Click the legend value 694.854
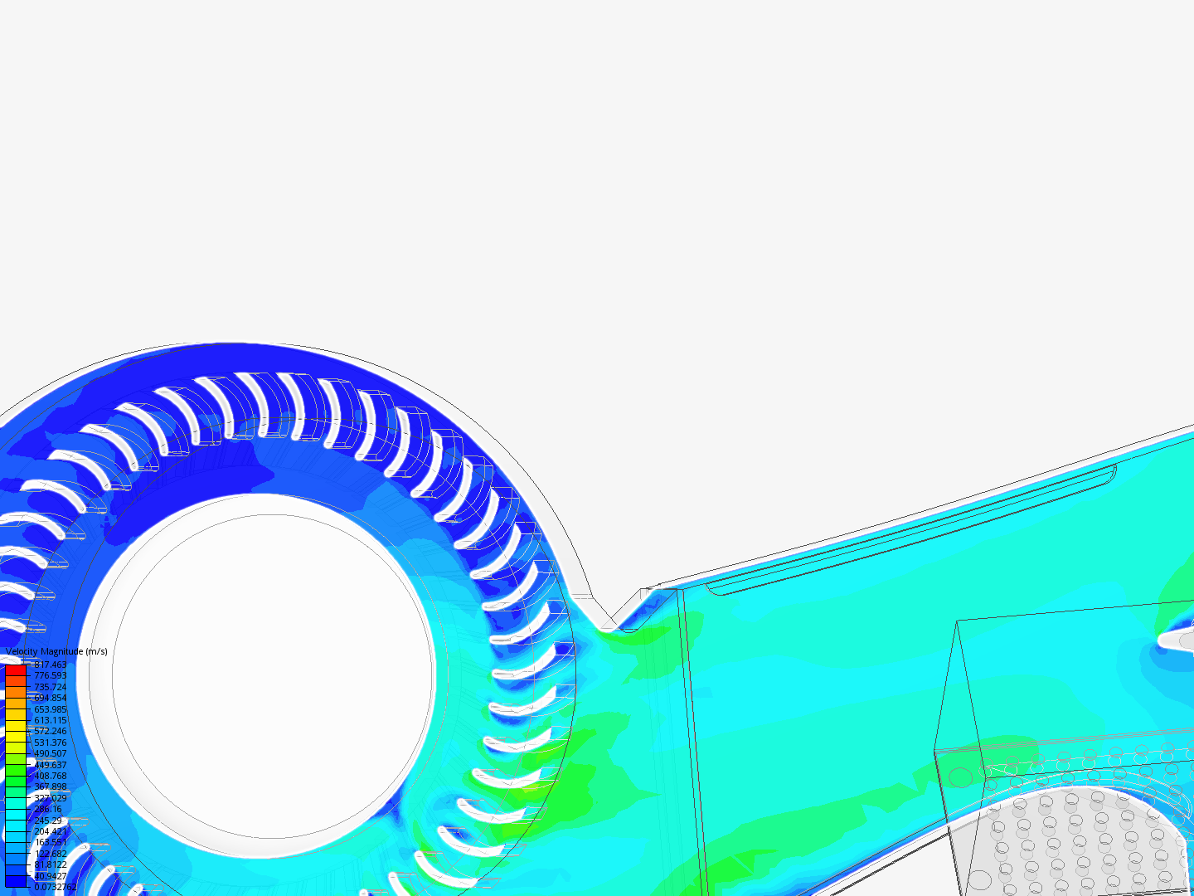 pyautogui.click(x=50, y=698)
